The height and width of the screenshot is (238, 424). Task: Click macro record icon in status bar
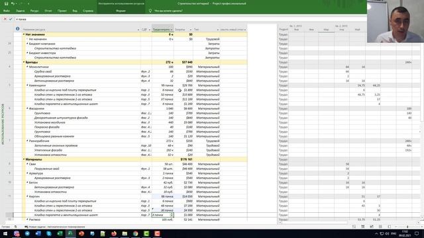(x=16, y=227)
